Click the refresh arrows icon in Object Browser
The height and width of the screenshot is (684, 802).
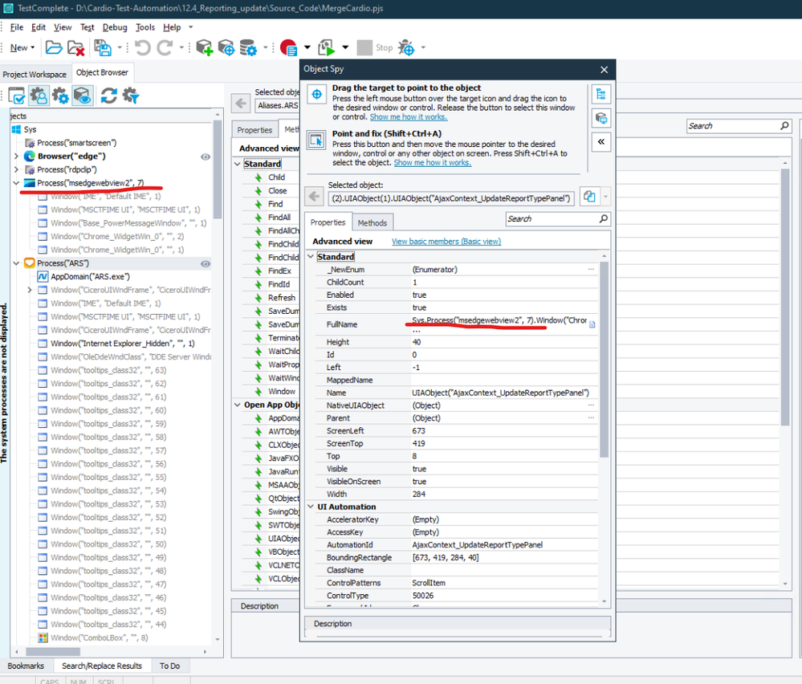[x=108, y=96]
